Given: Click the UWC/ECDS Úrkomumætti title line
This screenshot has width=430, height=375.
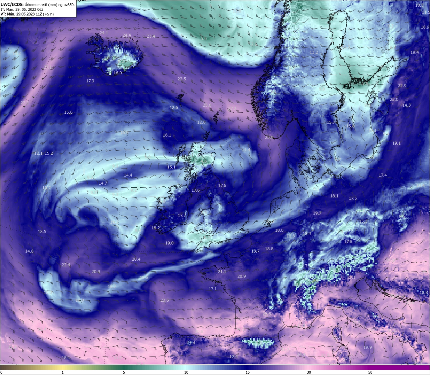Looking at the screenshot, I should pos(38,4).
